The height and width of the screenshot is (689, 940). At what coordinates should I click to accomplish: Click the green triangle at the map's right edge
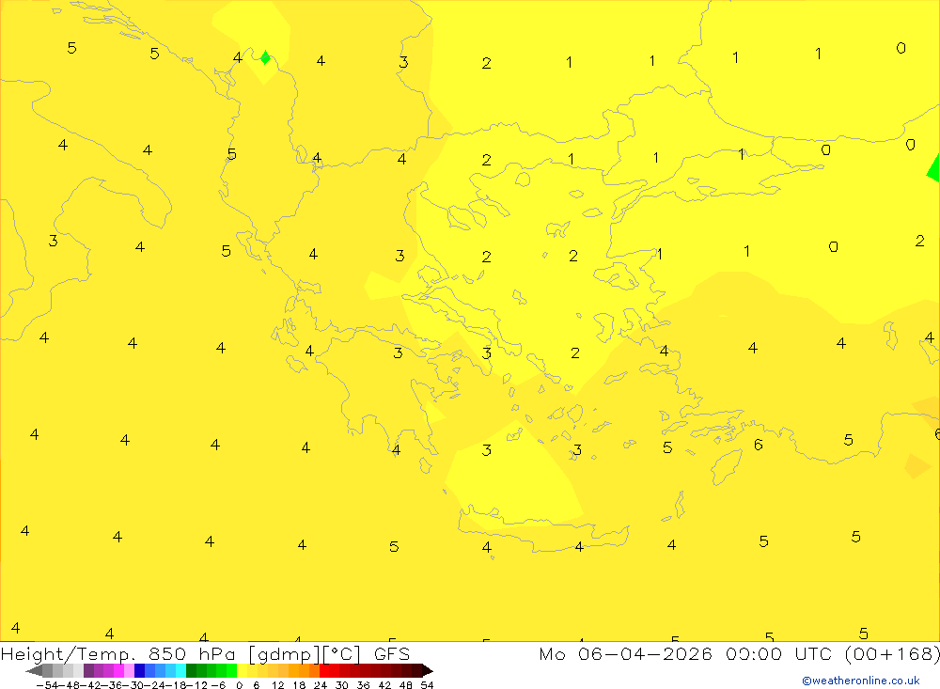pos(933,168)
